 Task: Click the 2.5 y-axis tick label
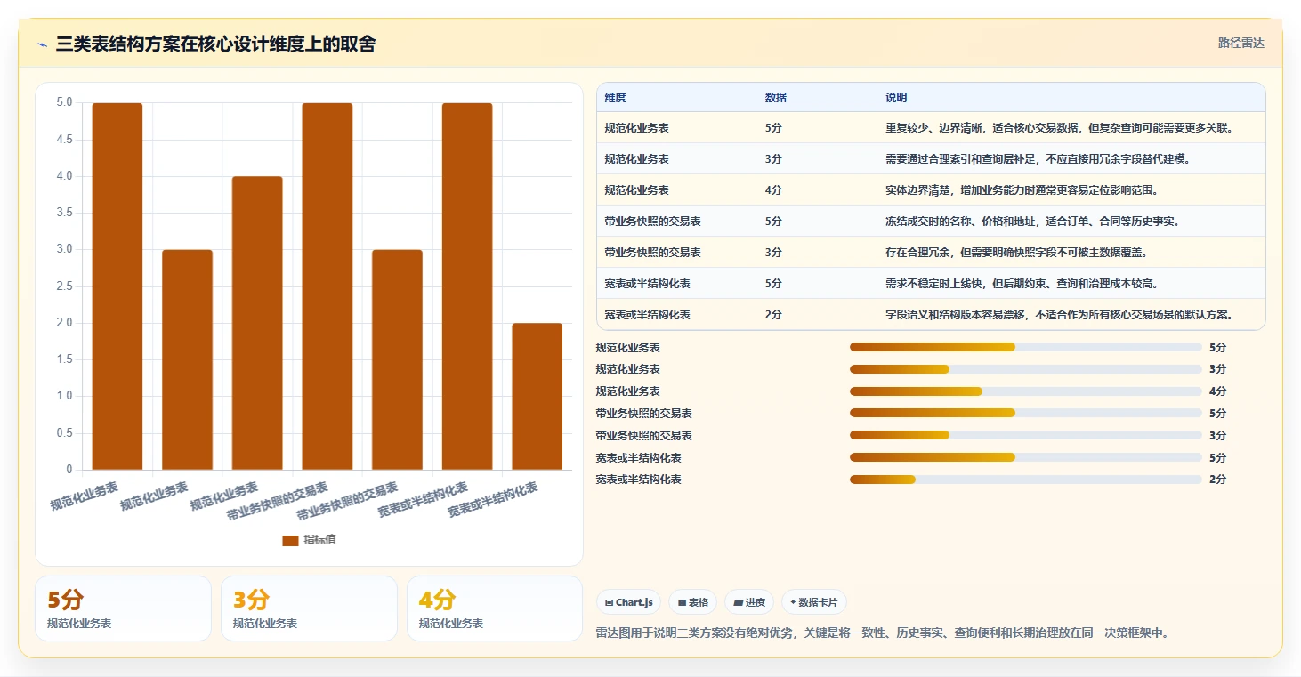pos(63,286)
